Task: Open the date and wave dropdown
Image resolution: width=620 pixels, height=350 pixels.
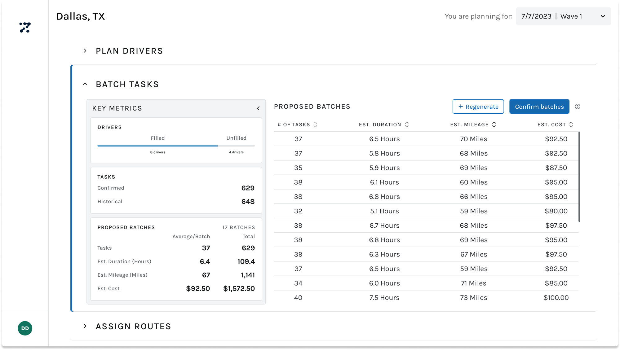Action: coord(563,16)
